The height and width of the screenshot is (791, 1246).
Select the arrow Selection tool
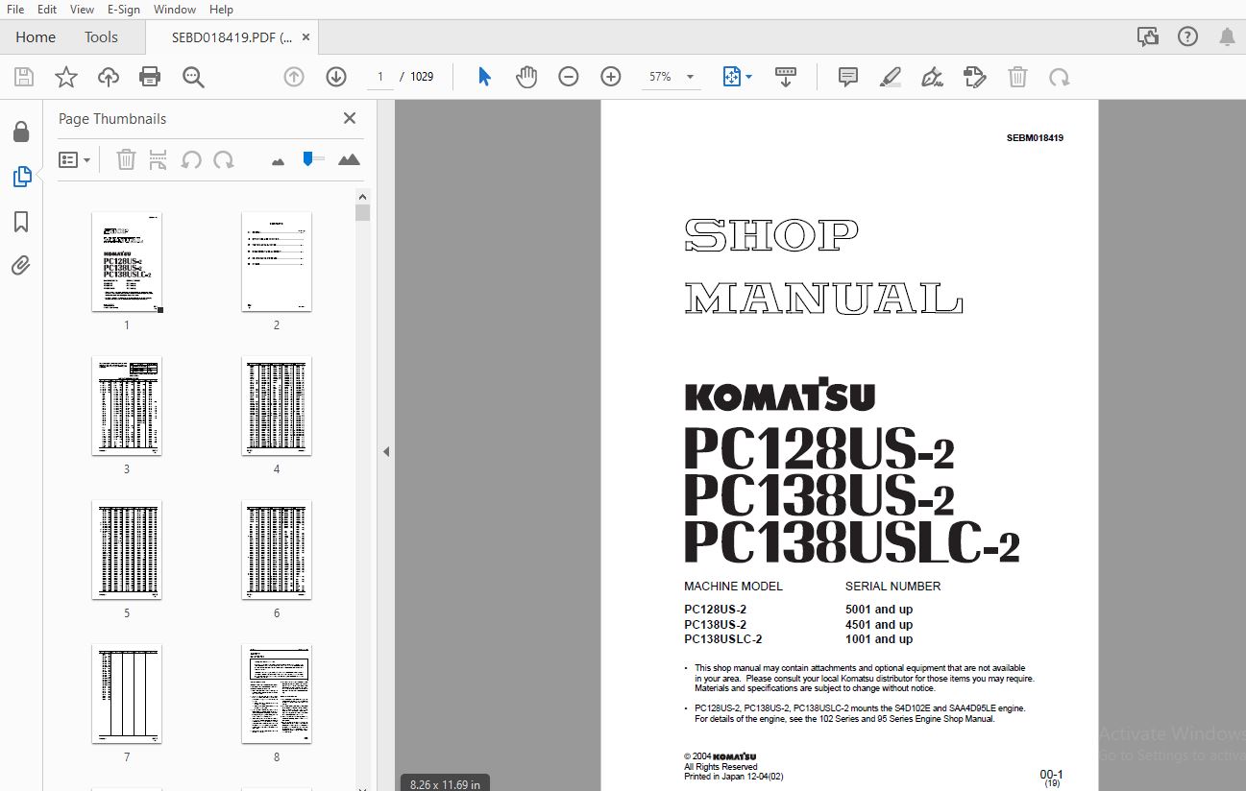tap(484, 77)
